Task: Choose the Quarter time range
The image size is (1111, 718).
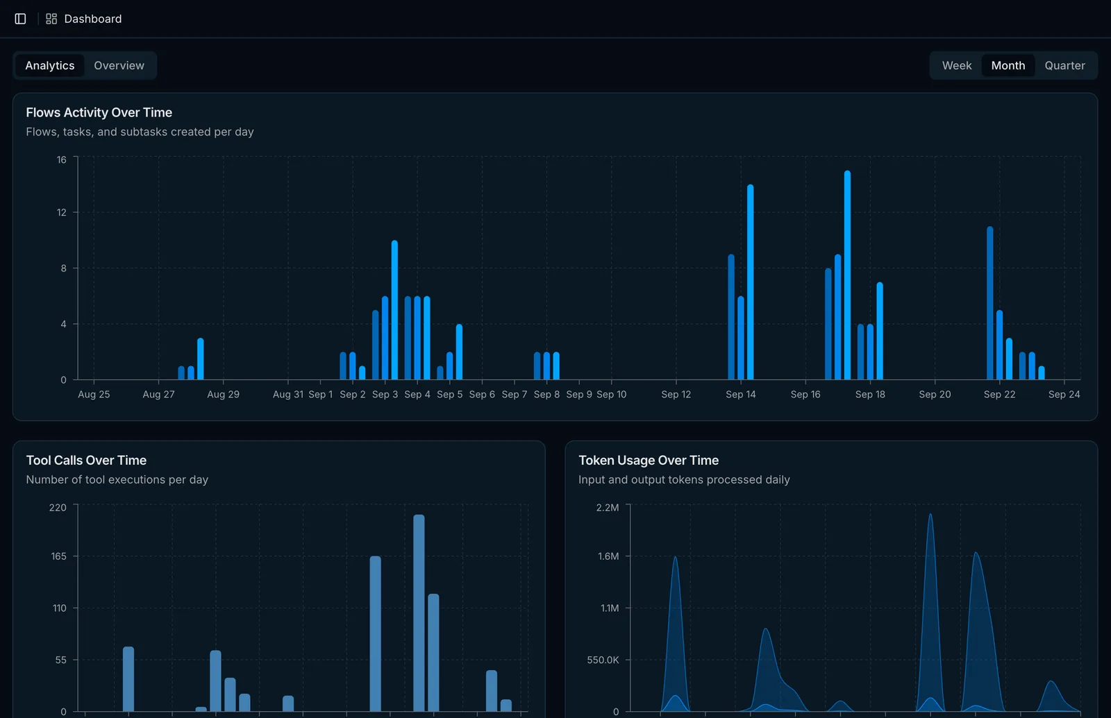Action: pos(1064,65)
